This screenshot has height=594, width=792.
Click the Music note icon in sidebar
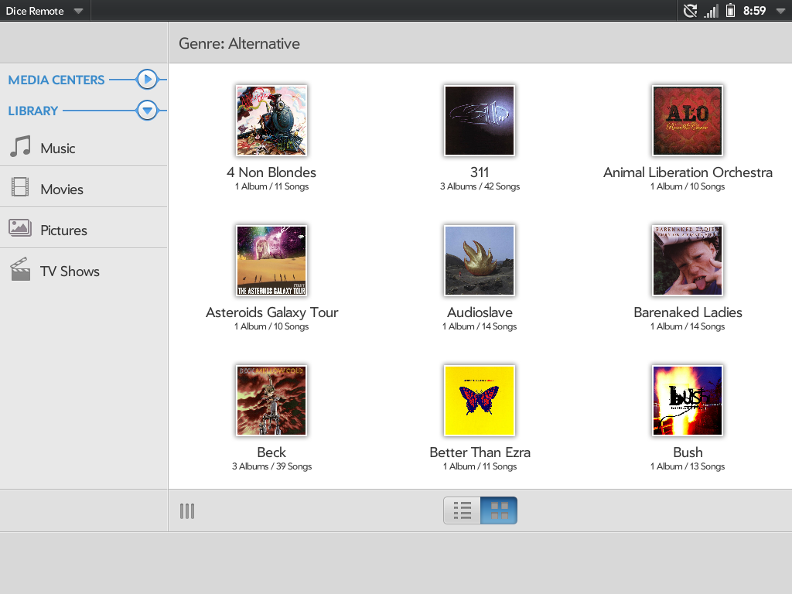coord(20,147)
